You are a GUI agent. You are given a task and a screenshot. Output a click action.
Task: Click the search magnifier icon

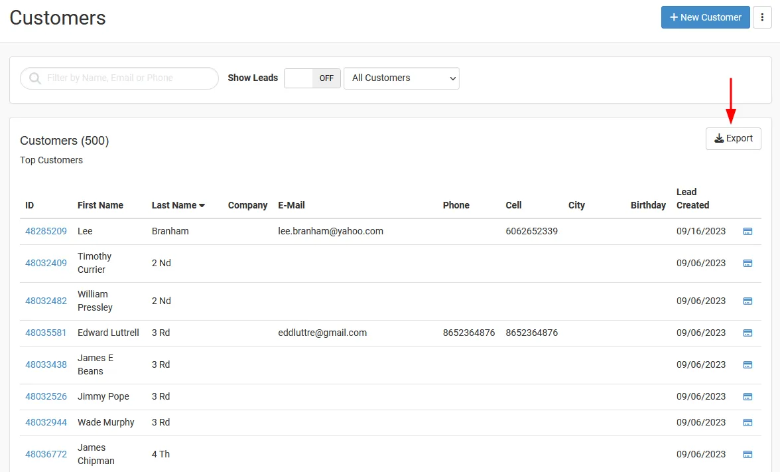(34, 78)
